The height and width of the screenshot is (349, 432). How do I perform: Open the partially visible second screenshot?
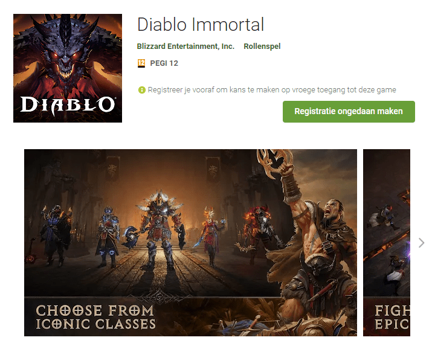point(387,242)
